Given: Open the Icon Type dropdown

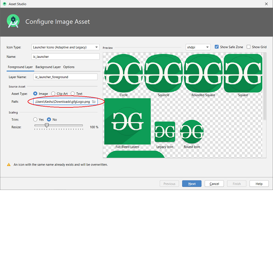Looking at the screenshot, I should coord(65,47).
